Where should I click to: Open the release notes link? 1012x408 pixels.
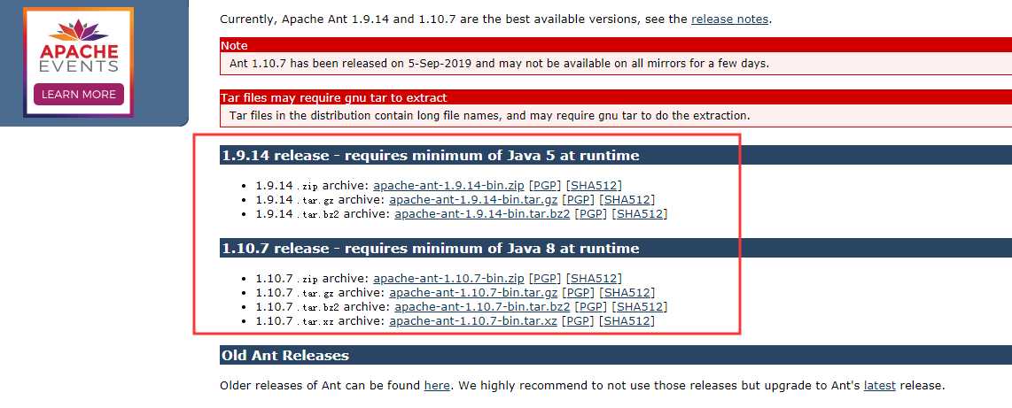tap(729, 19)
